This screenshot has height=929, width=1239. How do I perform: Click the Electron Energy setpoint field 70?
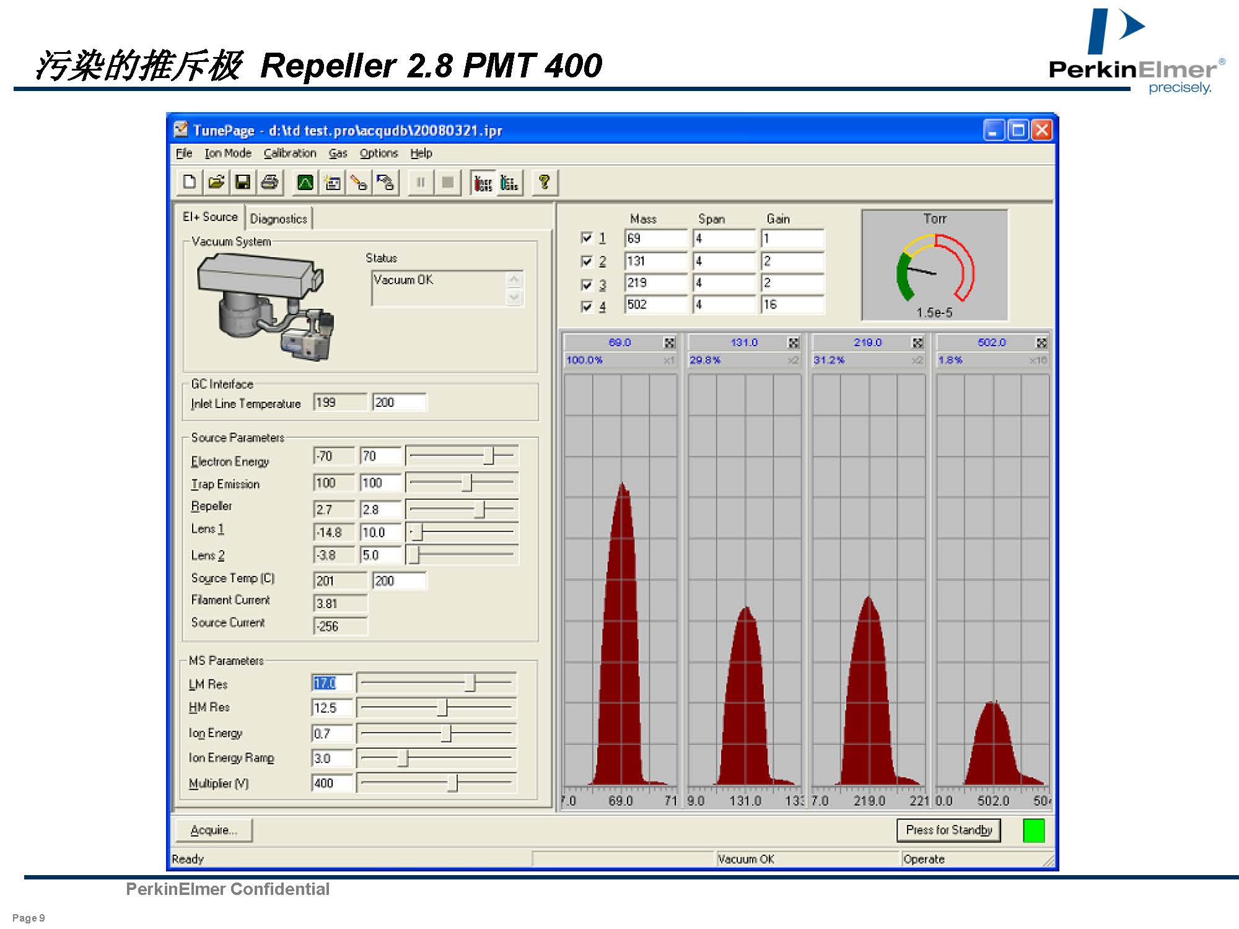pos(380,456)
